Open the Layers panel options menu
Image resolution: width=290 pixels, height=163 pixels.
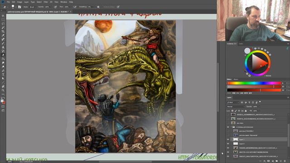(x=288, y=97)
